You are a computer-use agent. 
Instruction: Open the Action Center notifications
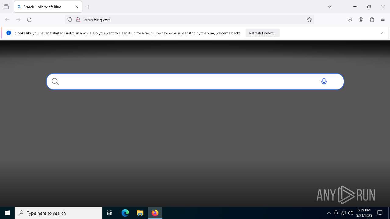click(x=380, y=213)
